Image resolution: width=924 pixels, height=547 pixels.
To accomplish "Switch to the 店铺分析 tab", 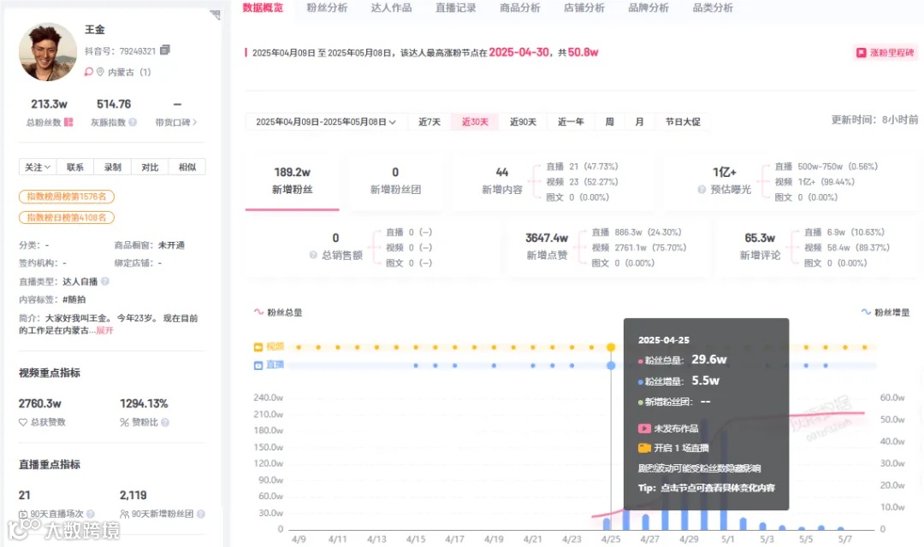I will (x=584, y=8).
